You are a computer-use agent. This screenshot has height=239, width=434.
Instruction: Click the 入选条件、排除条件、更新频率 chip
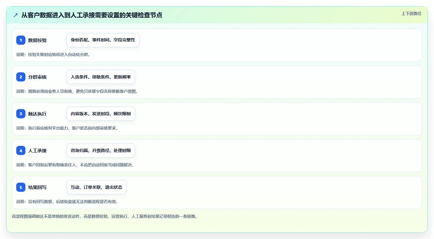point(101,77)
